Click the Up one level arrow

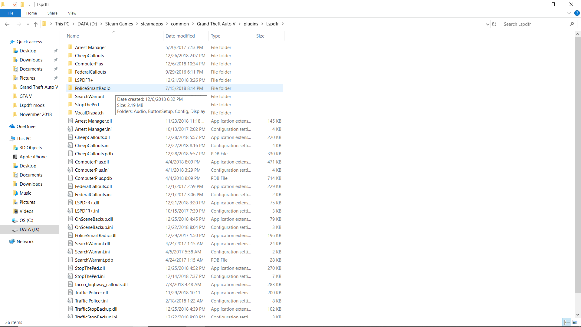[x=36, y=24]
